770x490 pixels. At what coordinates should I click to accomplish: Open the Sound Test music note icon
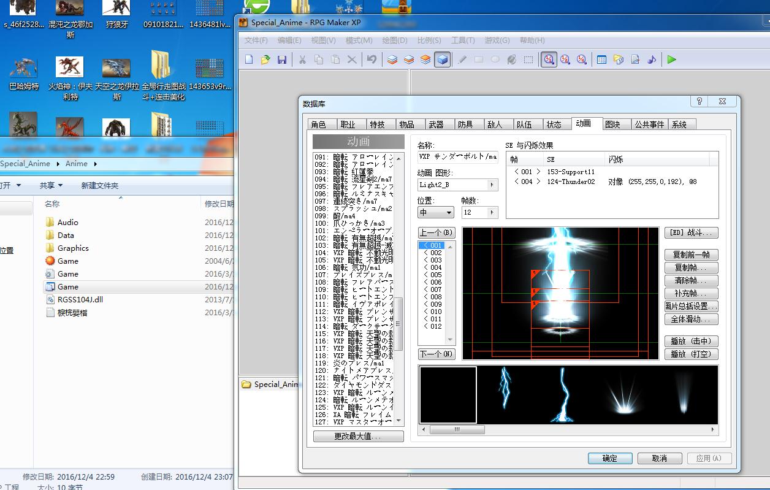coord(652,59)
